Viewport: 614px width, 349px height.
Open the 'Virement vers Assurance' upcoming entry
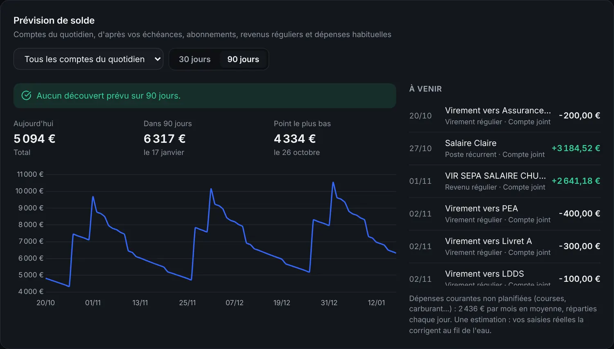[505, 116]
